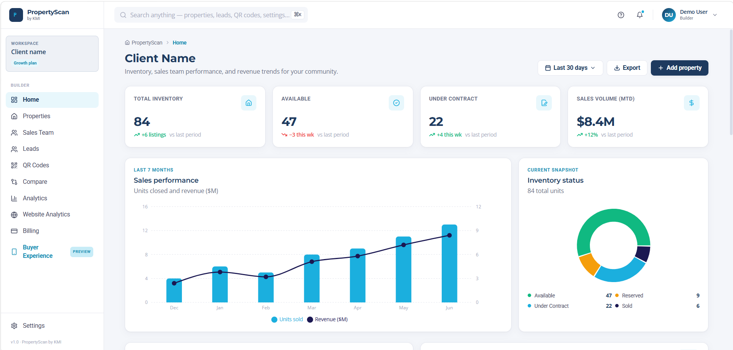This screenshot has height=350, width=733.
Task: Toggle the Revenue ($M) legend series
Action: 327,319
